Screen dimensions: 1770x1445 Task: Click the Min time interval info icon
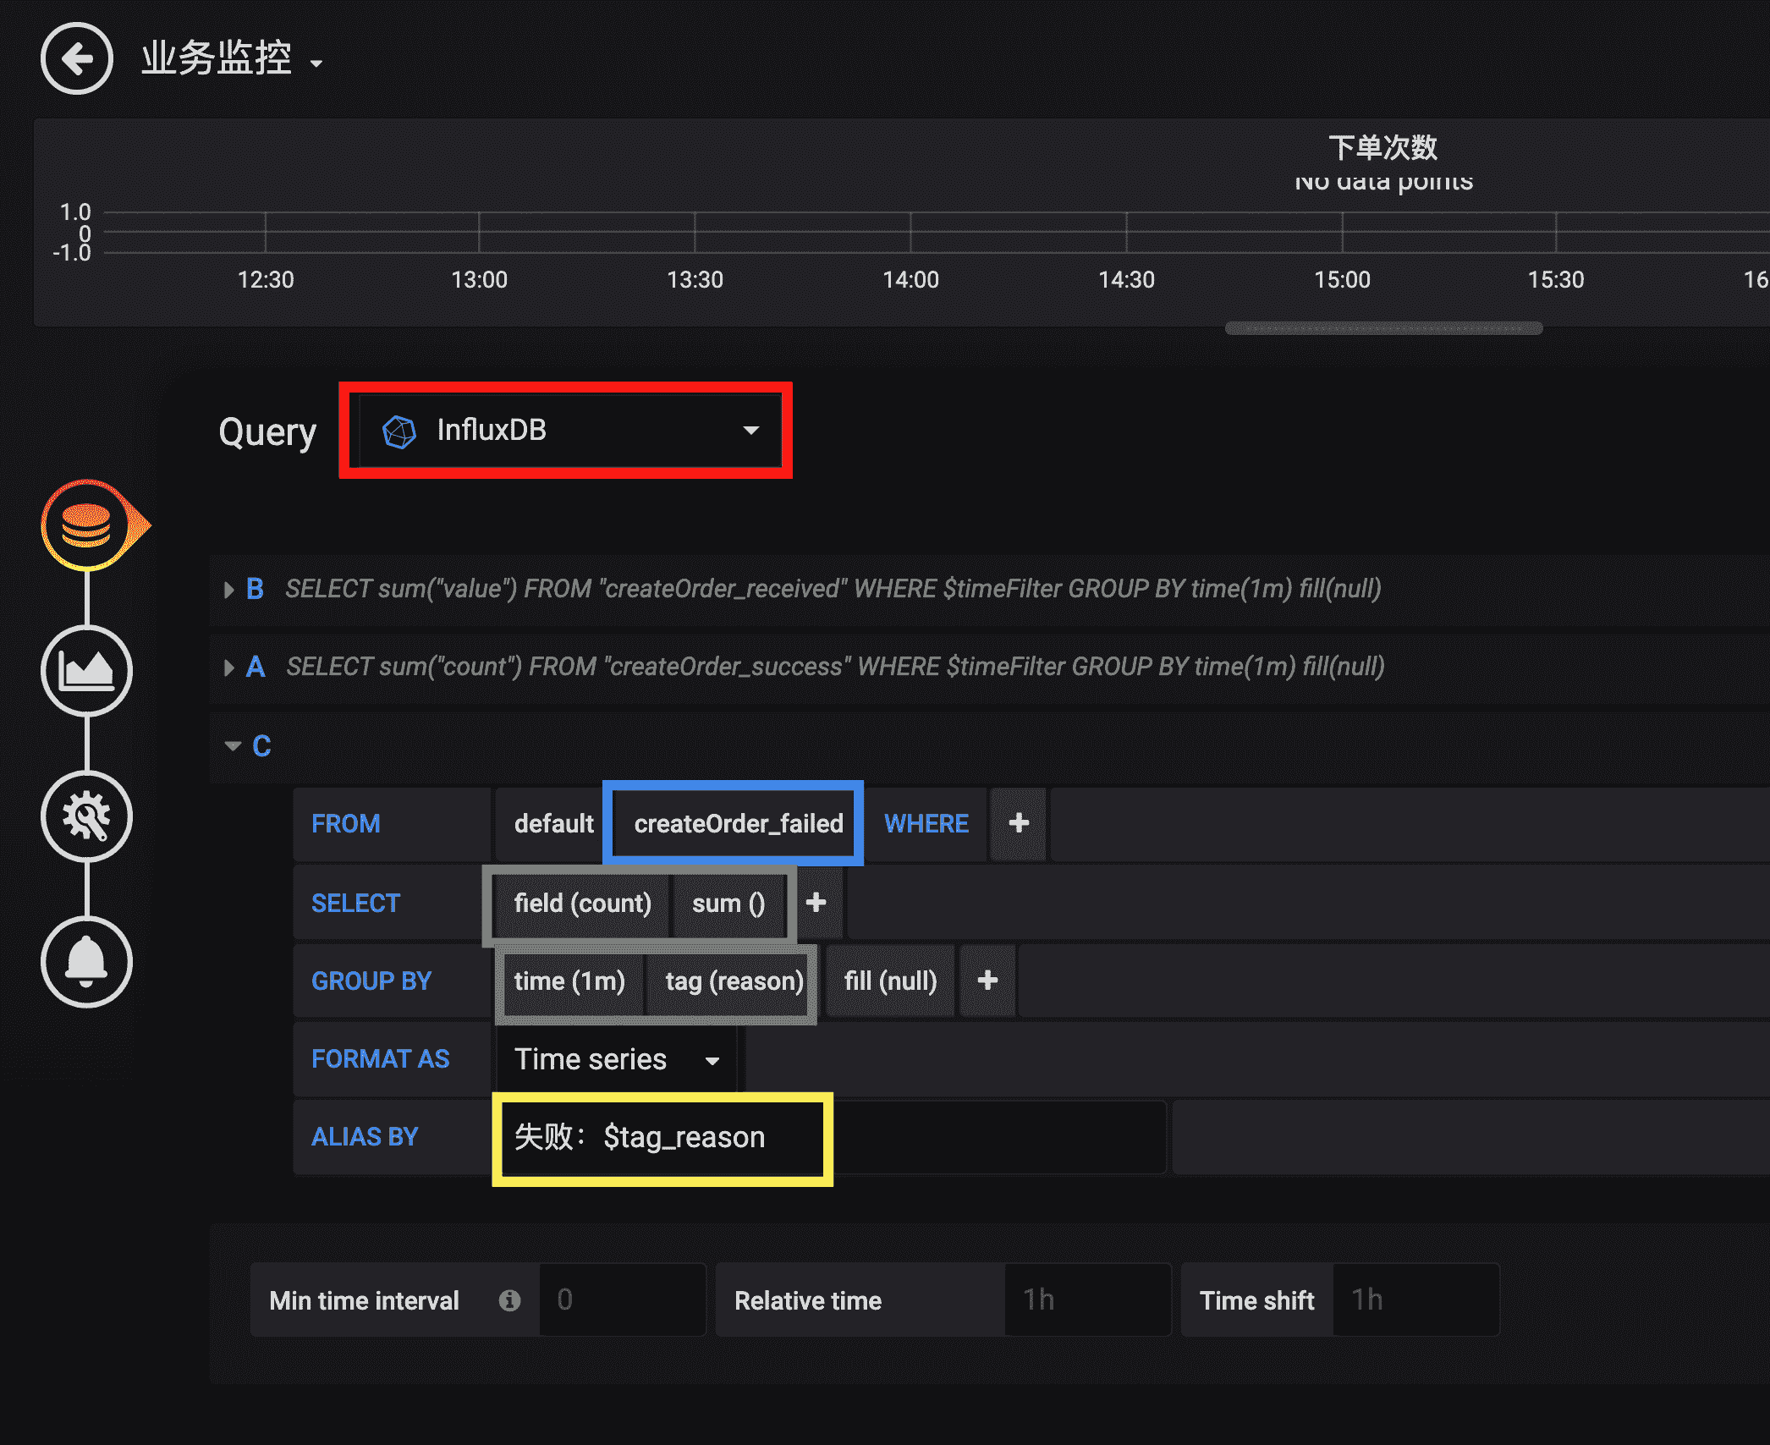[x=509, y=1300]
